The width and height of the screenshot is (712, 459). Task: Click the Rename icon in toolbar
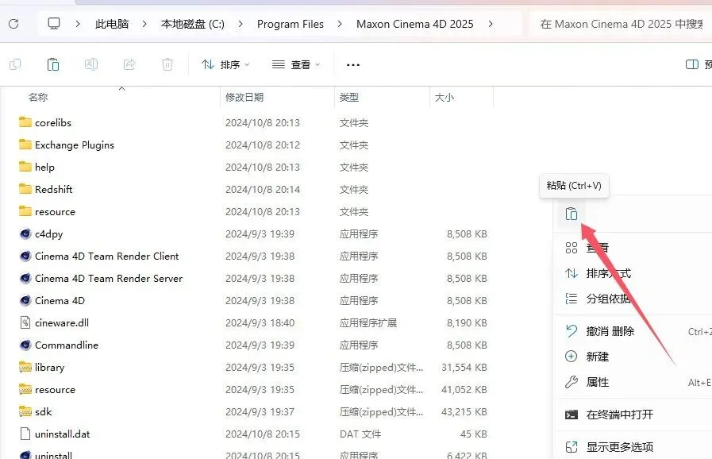(91, 64)
